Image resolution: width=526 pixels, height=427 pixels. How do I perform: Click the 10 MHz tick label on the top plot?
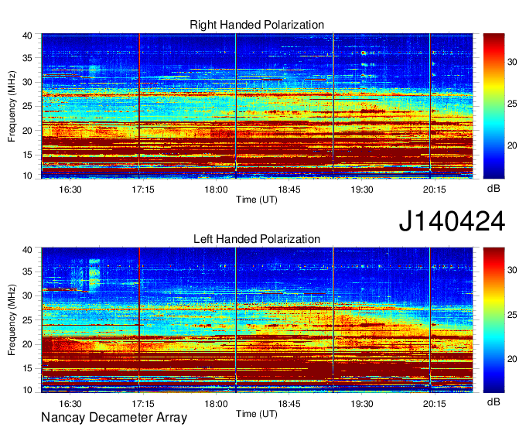pyautogui.click(x=27, y=176)
